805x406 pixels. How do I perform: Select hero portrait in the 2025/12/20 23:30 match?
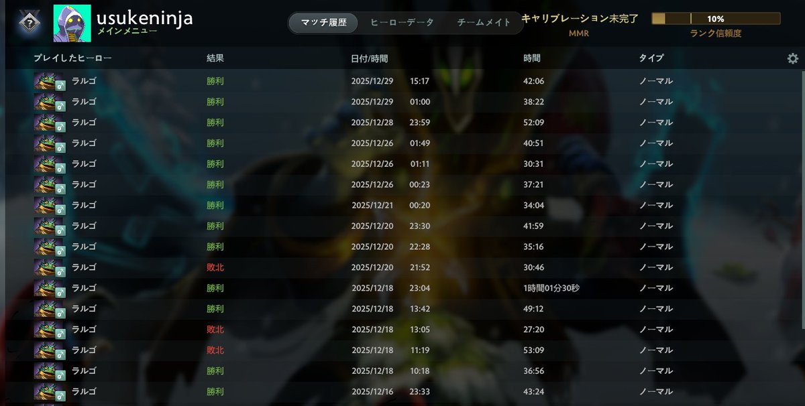coord(50,226)
